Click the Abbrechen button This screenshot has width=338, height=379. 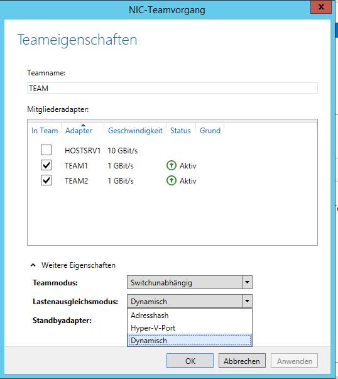[x=242, y=361]
